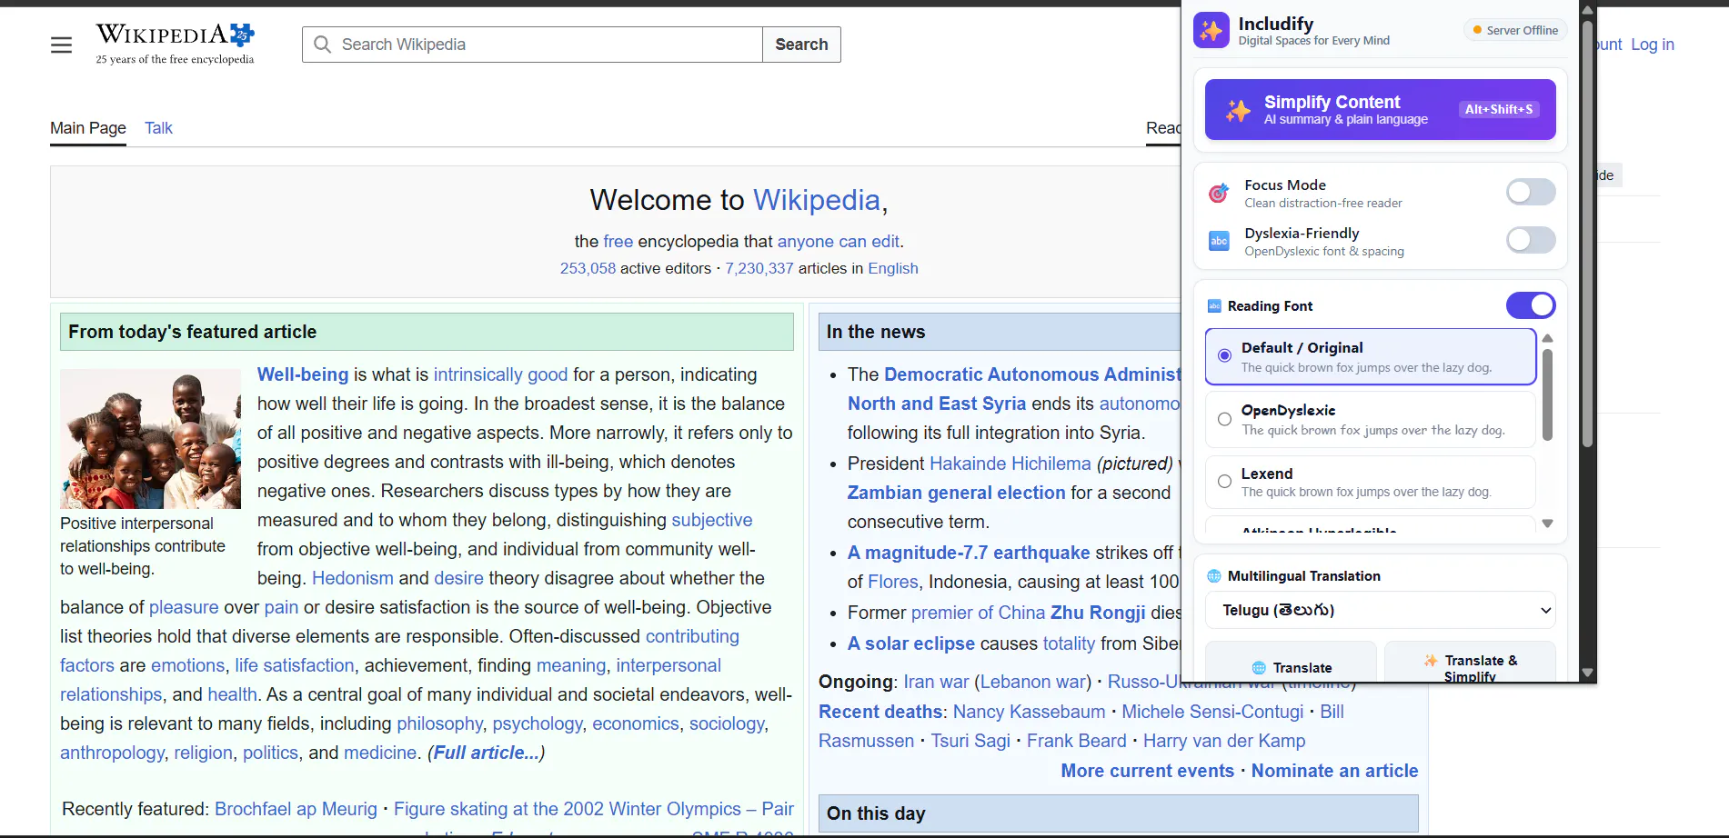The width and height of the screenshot is (1729, 838).
Task: Click the Hedonism link
Action: coord(353,578)
